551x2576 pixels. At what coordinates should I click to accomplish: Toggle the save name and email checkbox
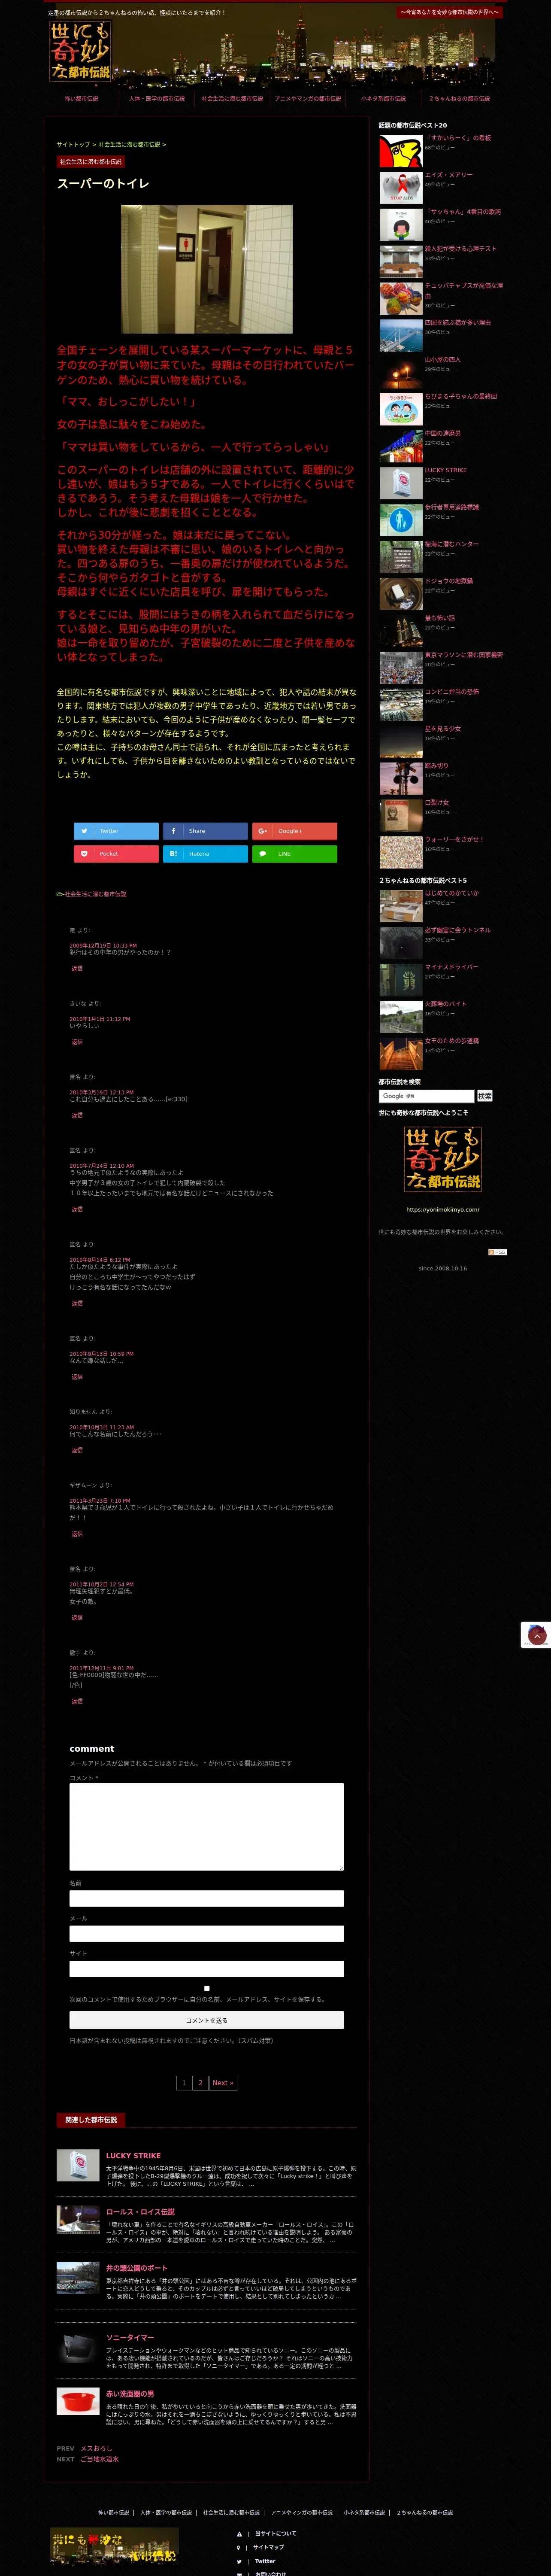[x=207, y=1988]
